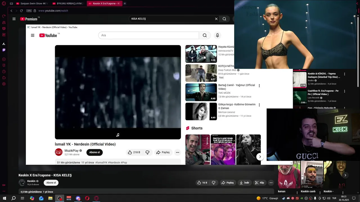360x202 pixels.
Task: Activate voice search microphone
Action: point(217,35)
